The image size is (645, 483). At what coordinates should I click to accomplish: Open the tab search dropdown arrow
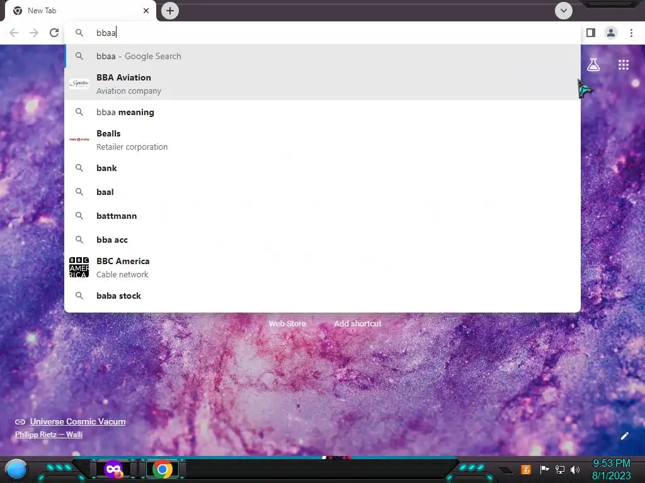pyautogui.click(x=564, y=11)
